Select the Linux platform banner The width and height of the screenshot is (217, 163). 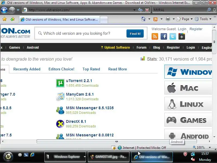pyautogui.click(x=188, y=104)
